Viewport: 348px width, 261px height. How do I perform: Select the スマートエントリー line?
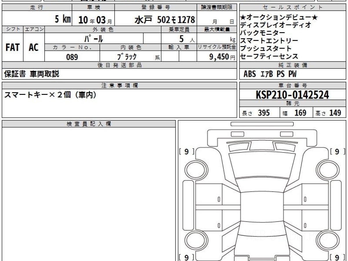pos(269,41)
